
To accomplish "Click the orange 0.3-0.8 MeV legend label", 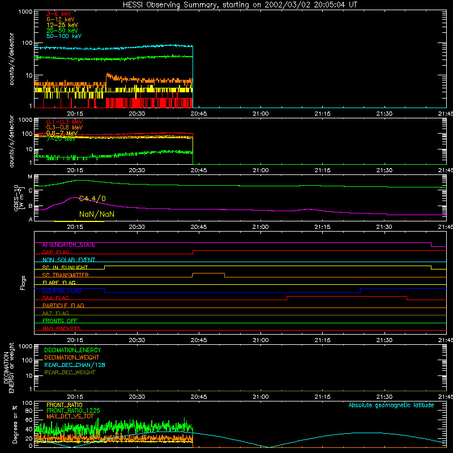I will click(65, 127).
